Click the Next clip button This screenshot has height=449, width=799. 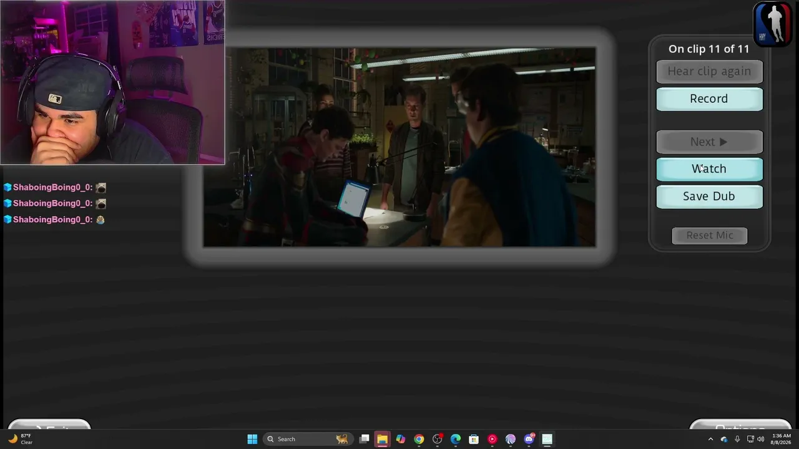point(709,142)
